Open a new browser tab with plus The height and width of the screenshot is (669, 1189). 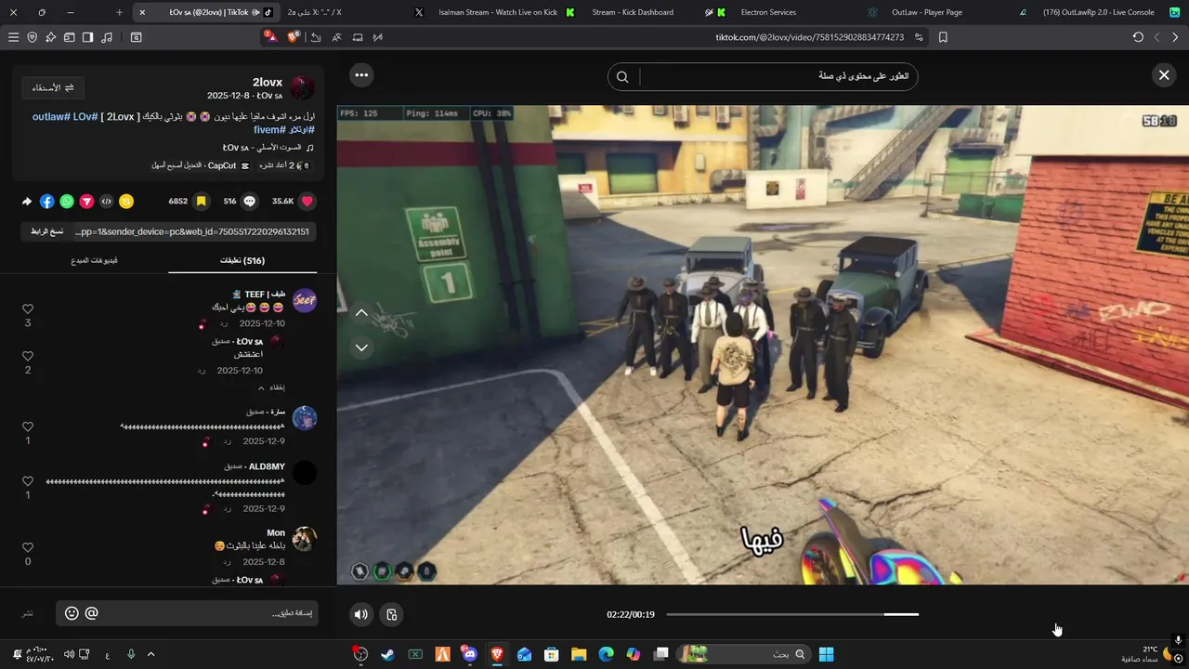(119, 12)
